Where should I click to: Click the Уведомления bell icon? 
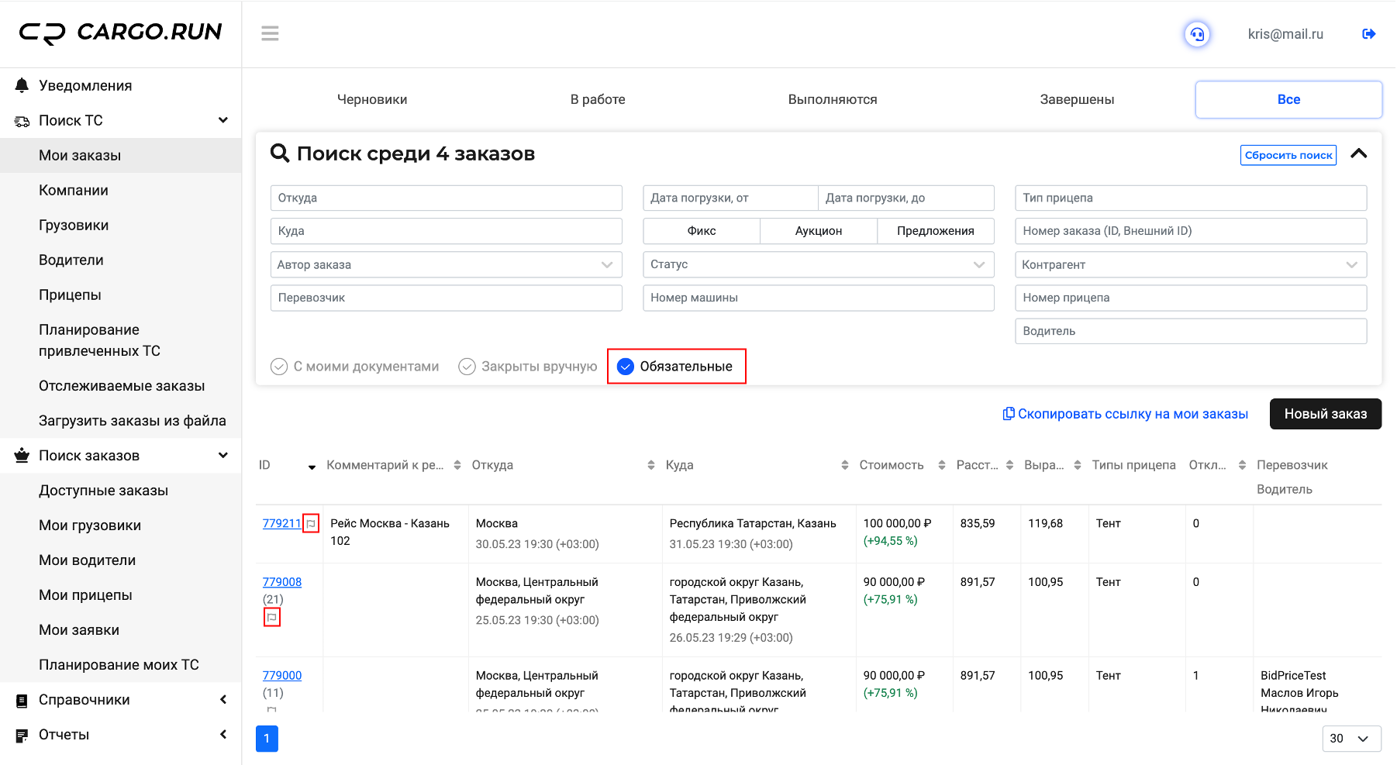click(x=22, y=85)
